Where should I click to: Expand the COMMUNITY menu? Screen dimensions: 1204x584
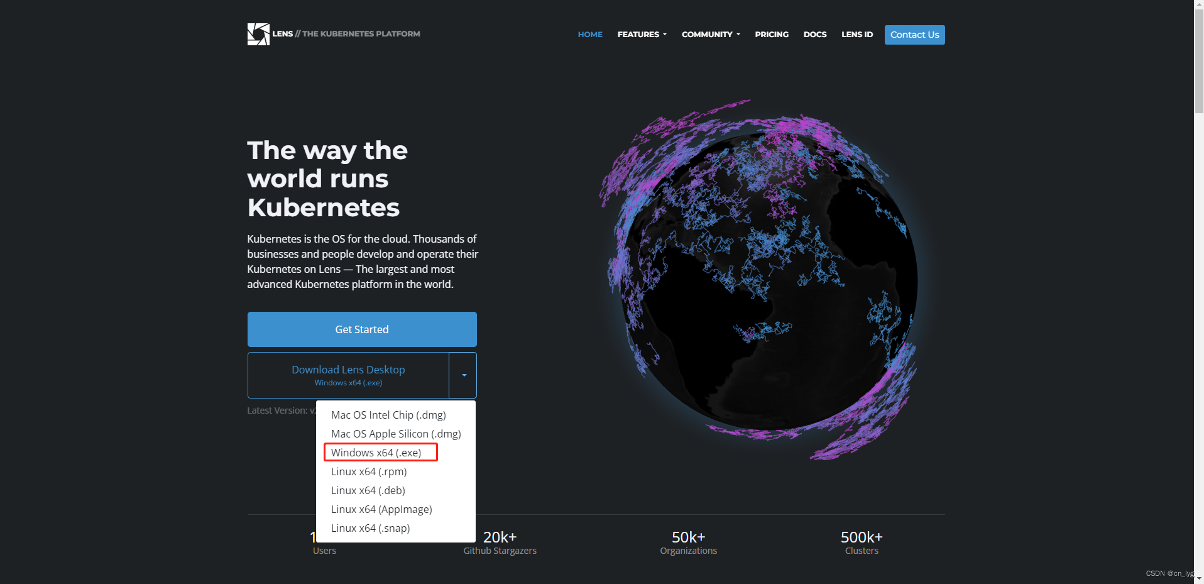pos(711,35)
